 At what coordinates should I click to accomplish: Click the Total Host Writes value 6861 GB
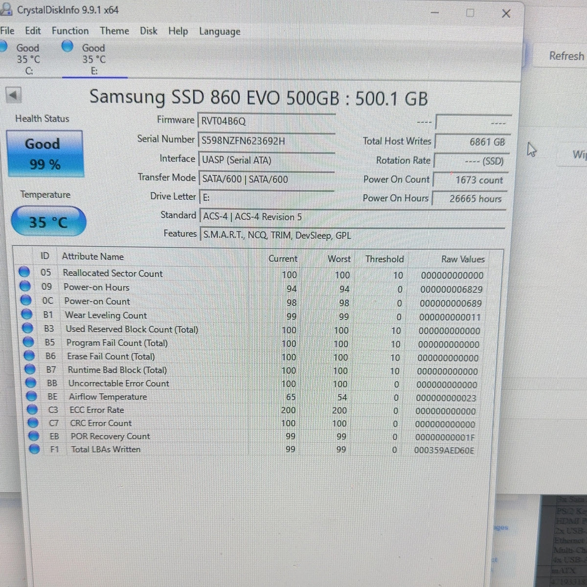[x=472, y=142]
